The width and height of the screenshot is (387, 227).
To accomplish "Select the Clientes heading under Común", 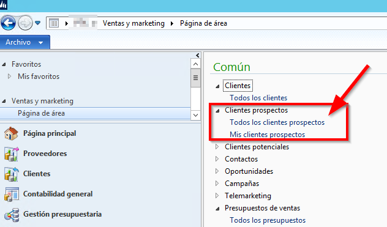I will click(x=238, y=86).
